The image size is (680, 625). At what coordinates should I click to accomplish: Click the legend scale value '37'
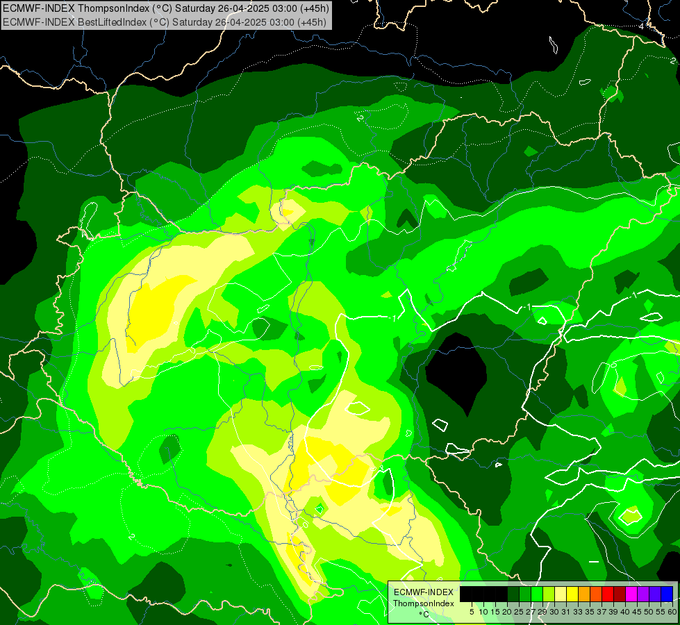[602, 612]
